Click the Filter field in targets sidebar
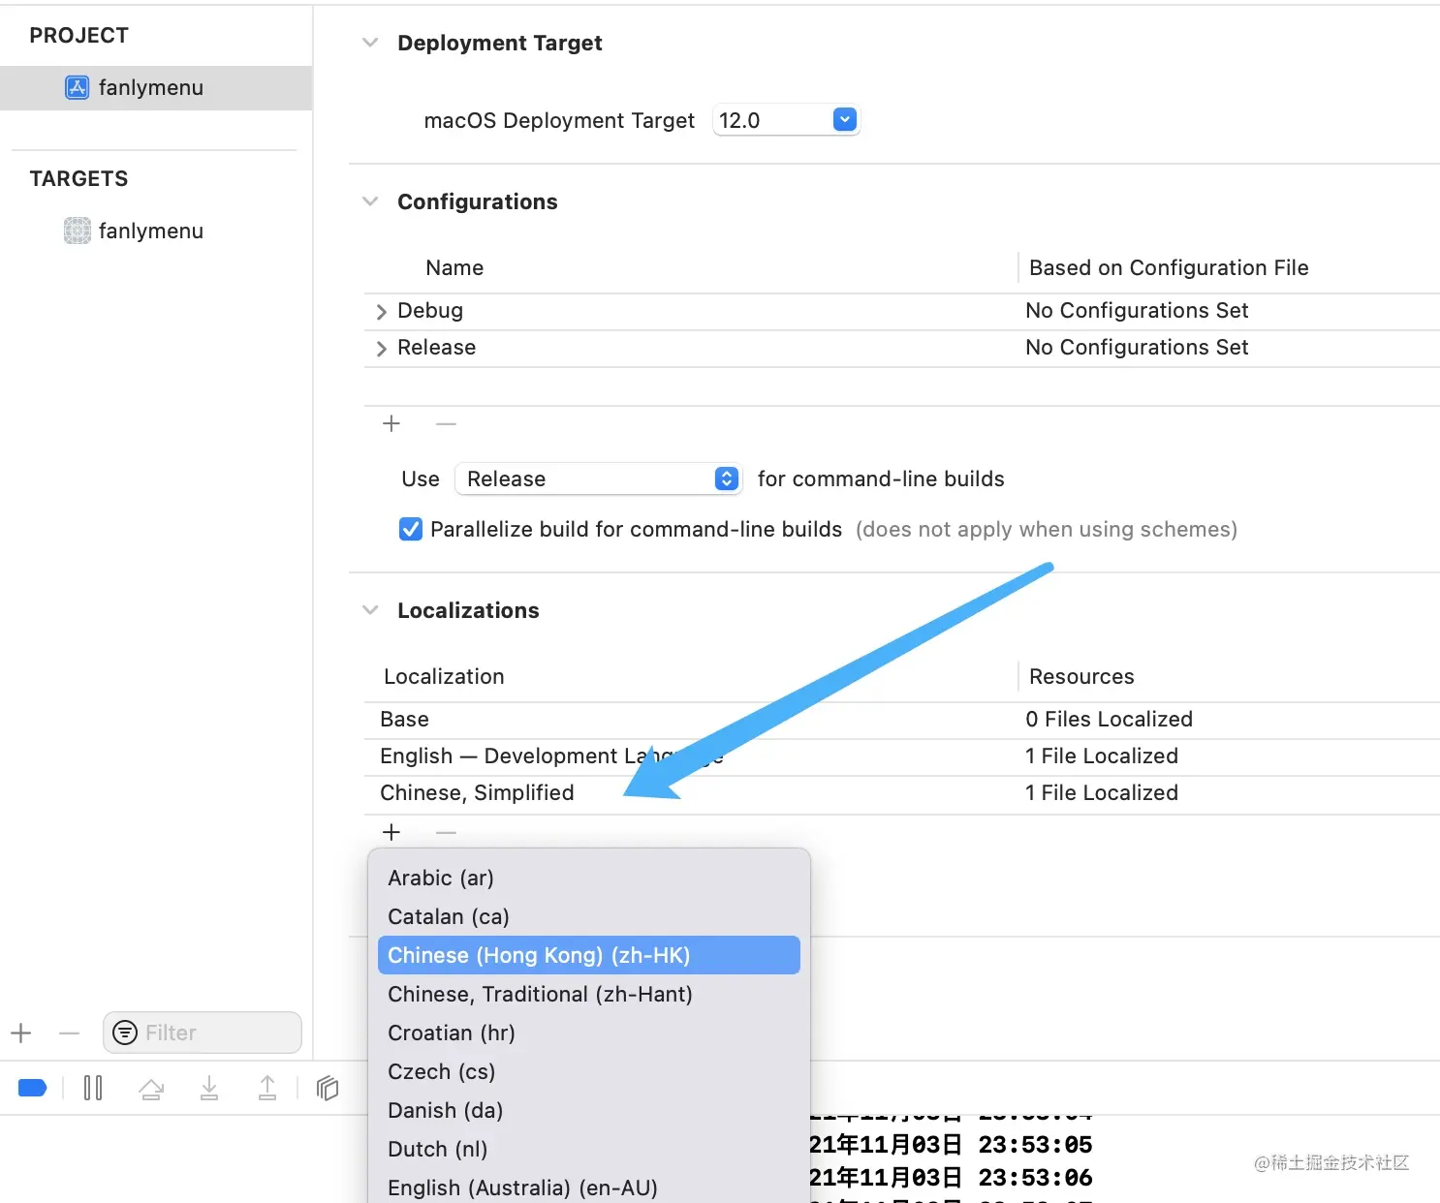This screenshot has height=1203, width=1440. point(203,1033)
